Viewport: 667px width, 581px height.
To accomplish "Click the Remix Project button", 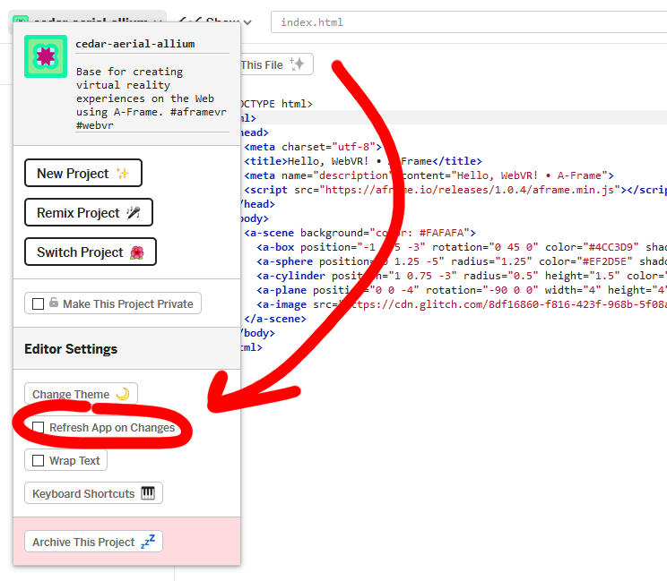I will pos(88,213).
